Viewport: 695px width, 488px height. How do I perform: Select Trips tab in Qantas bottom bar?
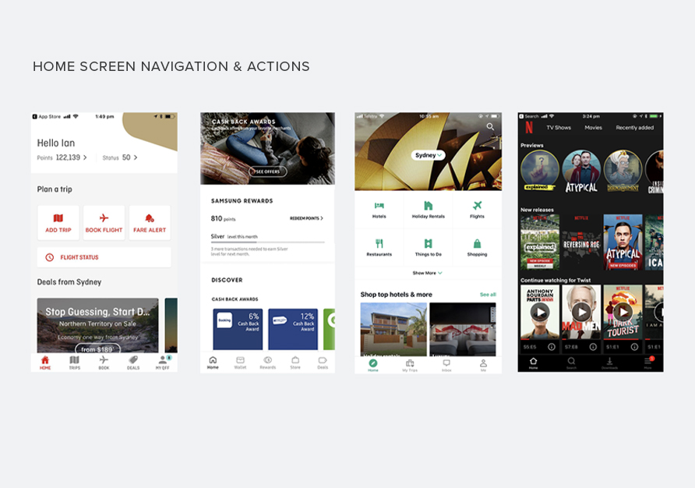75,362
